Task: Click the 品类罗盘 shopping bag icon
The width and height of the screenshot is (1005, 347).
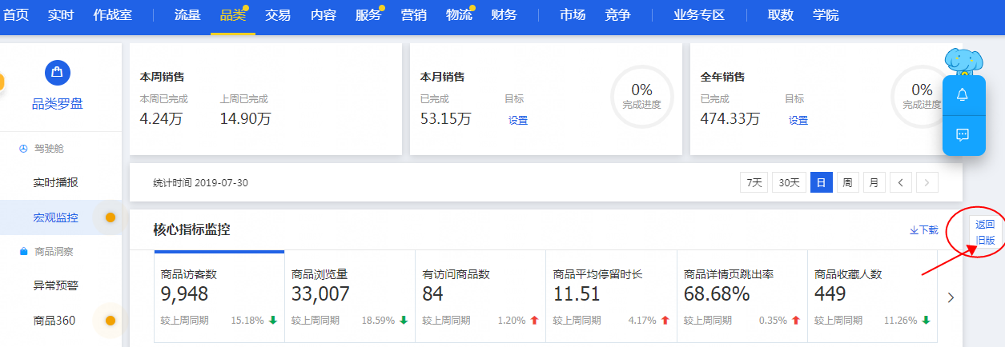Action: 57,72
